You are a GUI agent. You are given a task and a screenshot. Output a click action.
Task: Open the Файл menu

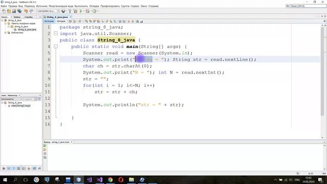[4, 6]
